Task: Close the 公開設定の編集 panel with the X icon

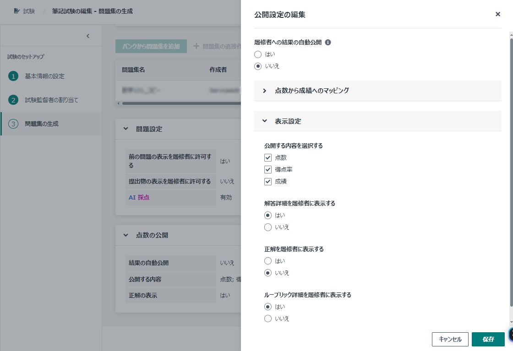Action: coord(498,14)
